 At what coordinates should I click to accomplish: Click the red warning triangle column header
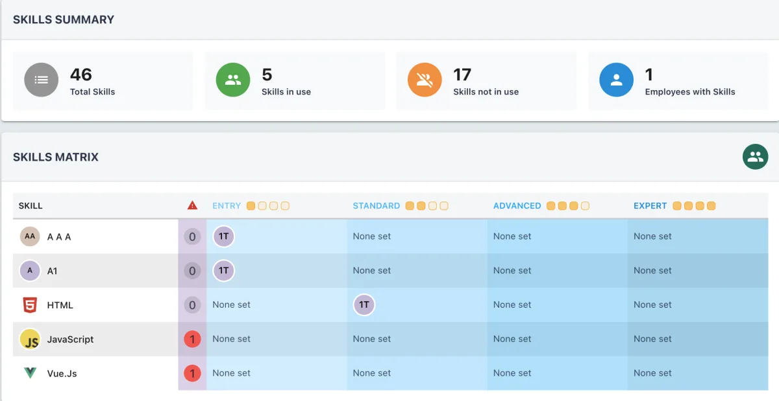point(192,205)
